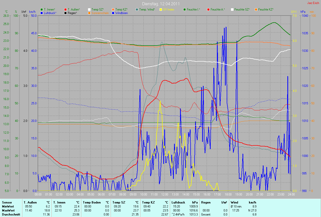Viewport: 321px width, 217px height.
Task: Click the orange Feuchte KZ legend square
Action: pyautogui.click(x=256, y=10)
